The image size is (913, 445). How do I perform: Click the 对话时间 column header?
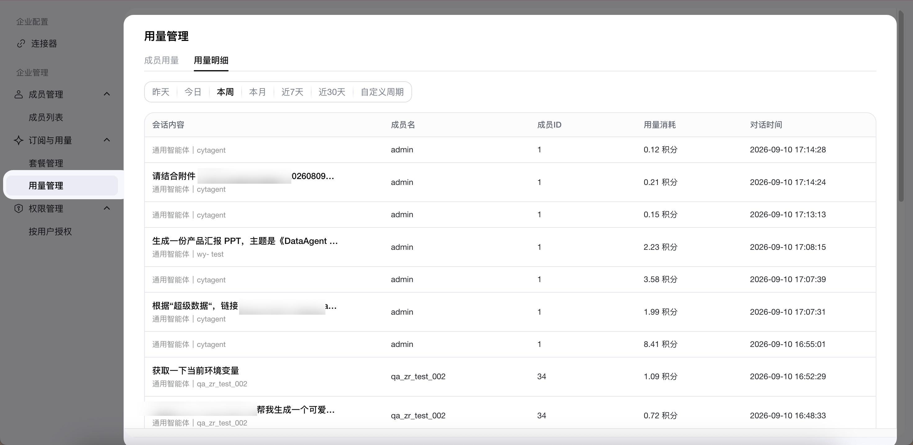766,125
